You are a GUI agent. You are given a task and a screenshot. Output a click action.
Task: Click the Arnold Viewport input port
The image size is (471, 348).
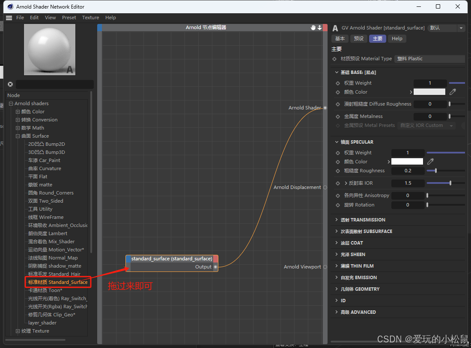point(325,267)
